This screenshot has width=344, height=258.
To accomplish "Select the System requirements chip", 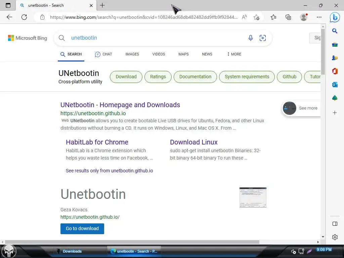I will point(247,77).
